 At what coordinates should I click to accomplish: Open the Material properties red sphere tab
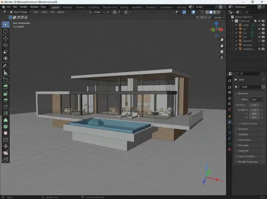[230, 149]
